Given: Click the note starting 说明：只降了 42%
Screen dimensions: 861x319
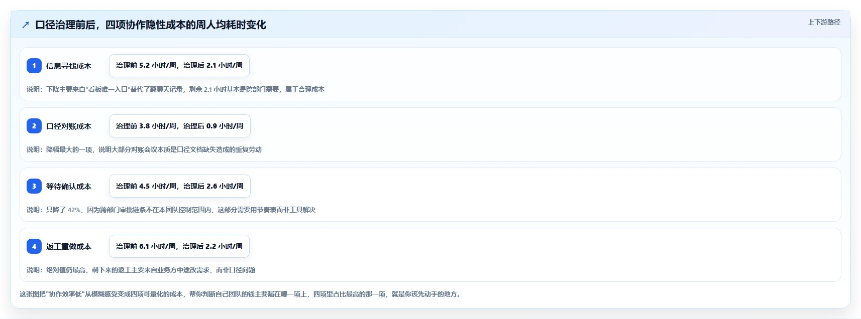Looking at the screenshot, I should [x=171, y=210].
